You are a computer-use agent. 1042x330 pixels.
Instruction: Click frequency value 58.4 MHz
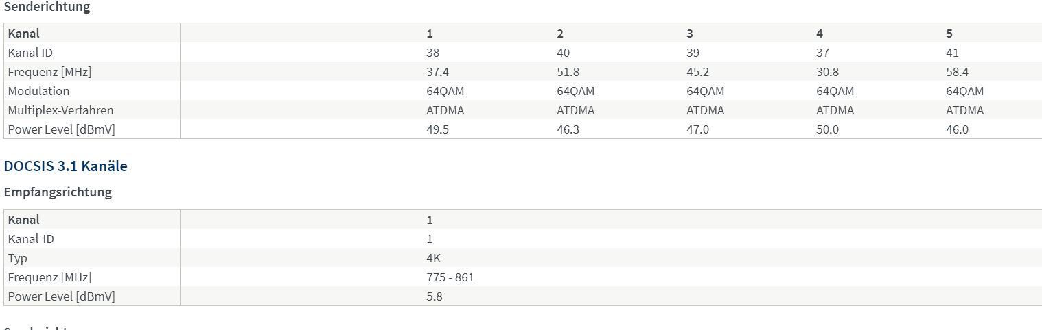[x=957, y=72]
